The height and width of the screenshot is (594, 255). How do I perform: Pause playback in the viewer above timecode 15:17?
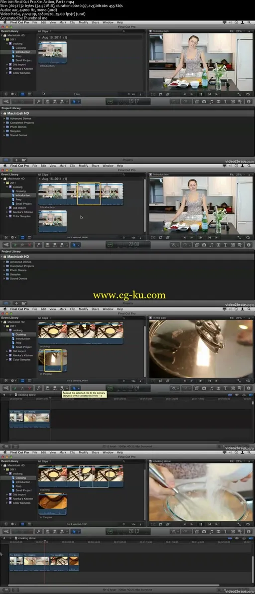click(x=201, y=94)
